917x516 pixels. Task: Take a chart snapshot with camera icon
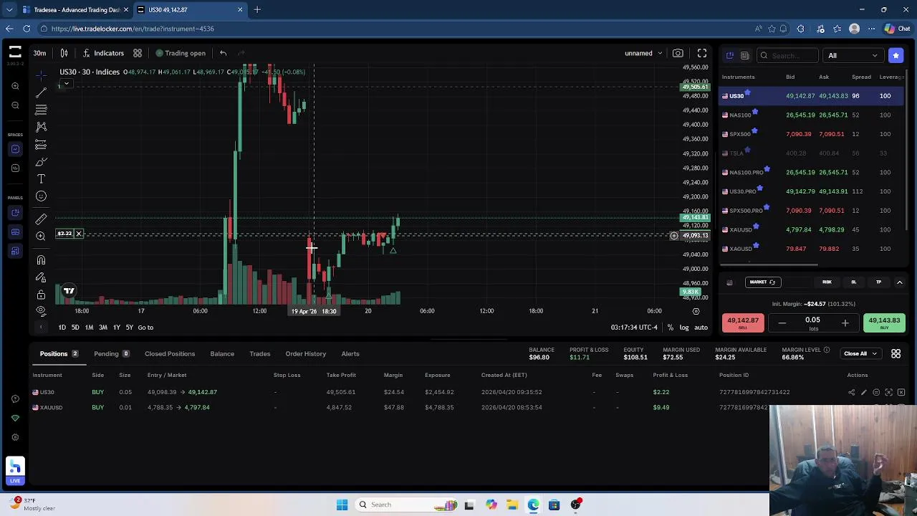tap(678, 53)
